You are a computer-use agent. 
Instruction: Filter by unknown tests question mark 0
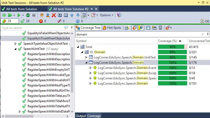79,21
